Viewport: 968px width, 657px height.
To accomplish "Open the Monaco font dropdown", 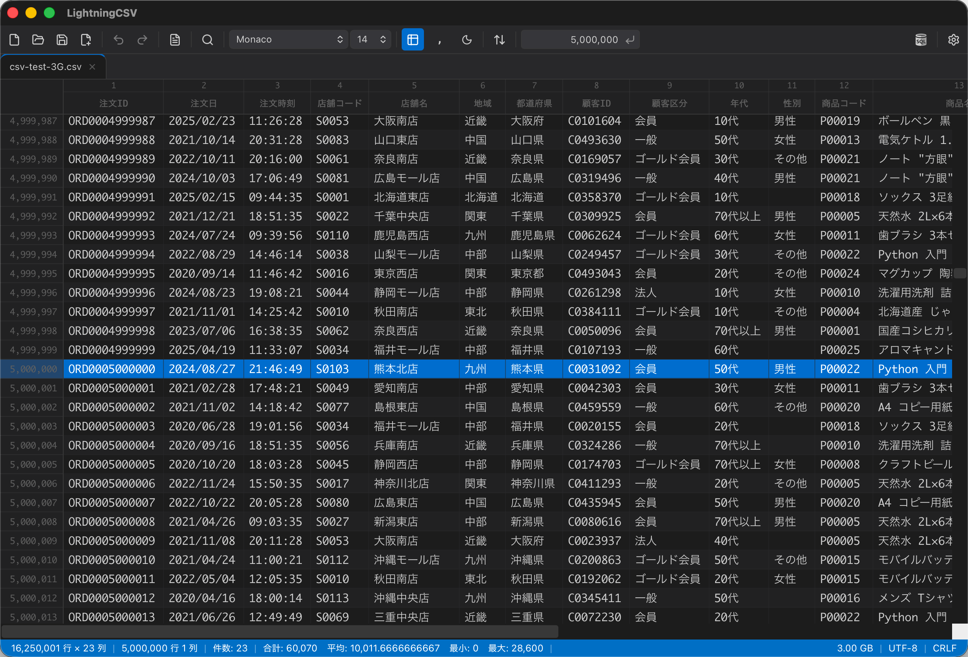I will point(288,40).
